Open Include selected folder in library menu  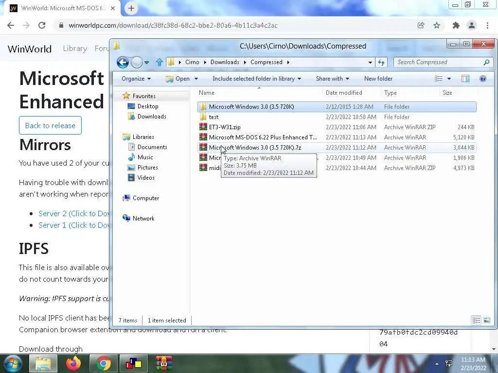[x=257, y=79]
